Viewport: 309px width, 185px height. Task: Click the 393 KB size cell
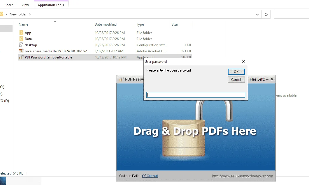186,51
